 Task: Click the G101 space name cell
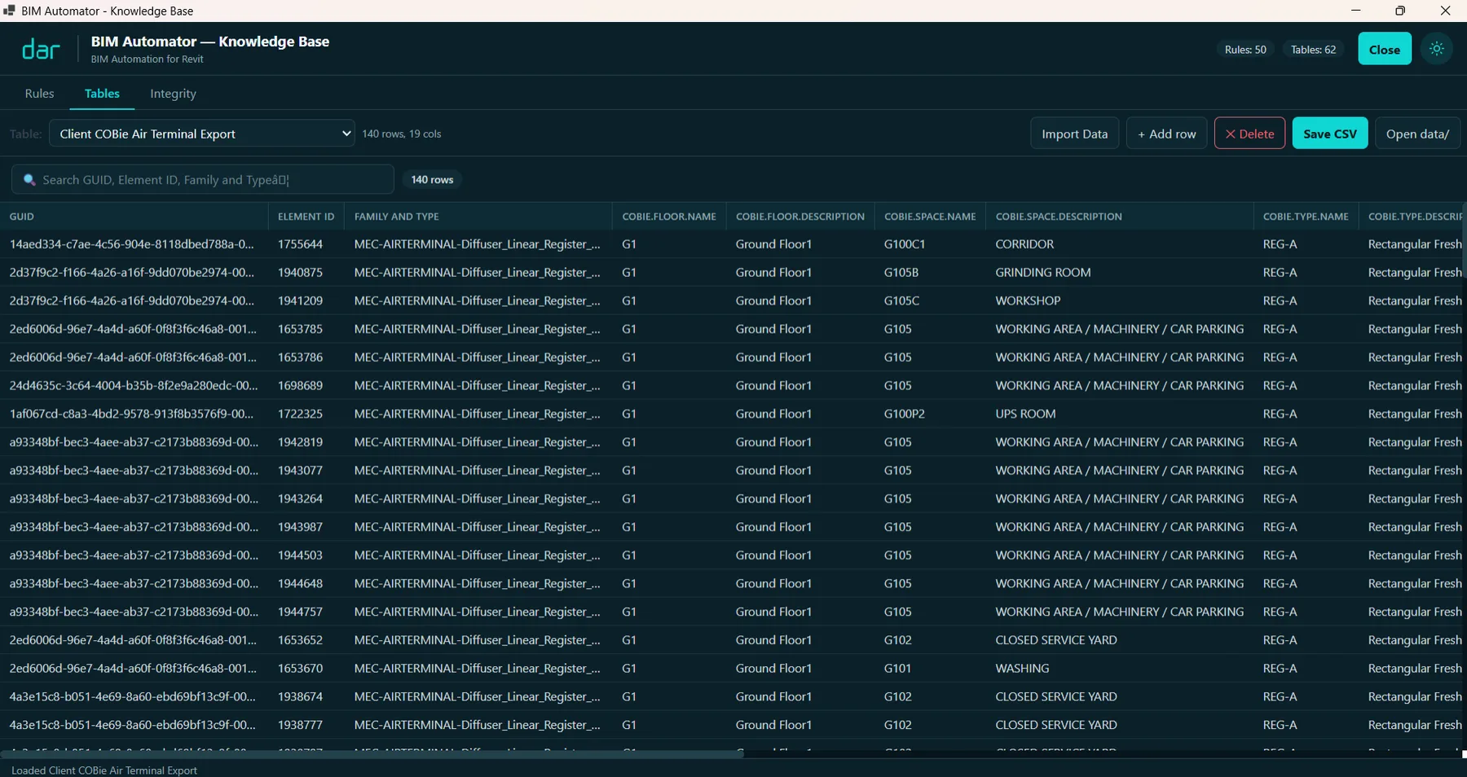[x=930, y=669]
